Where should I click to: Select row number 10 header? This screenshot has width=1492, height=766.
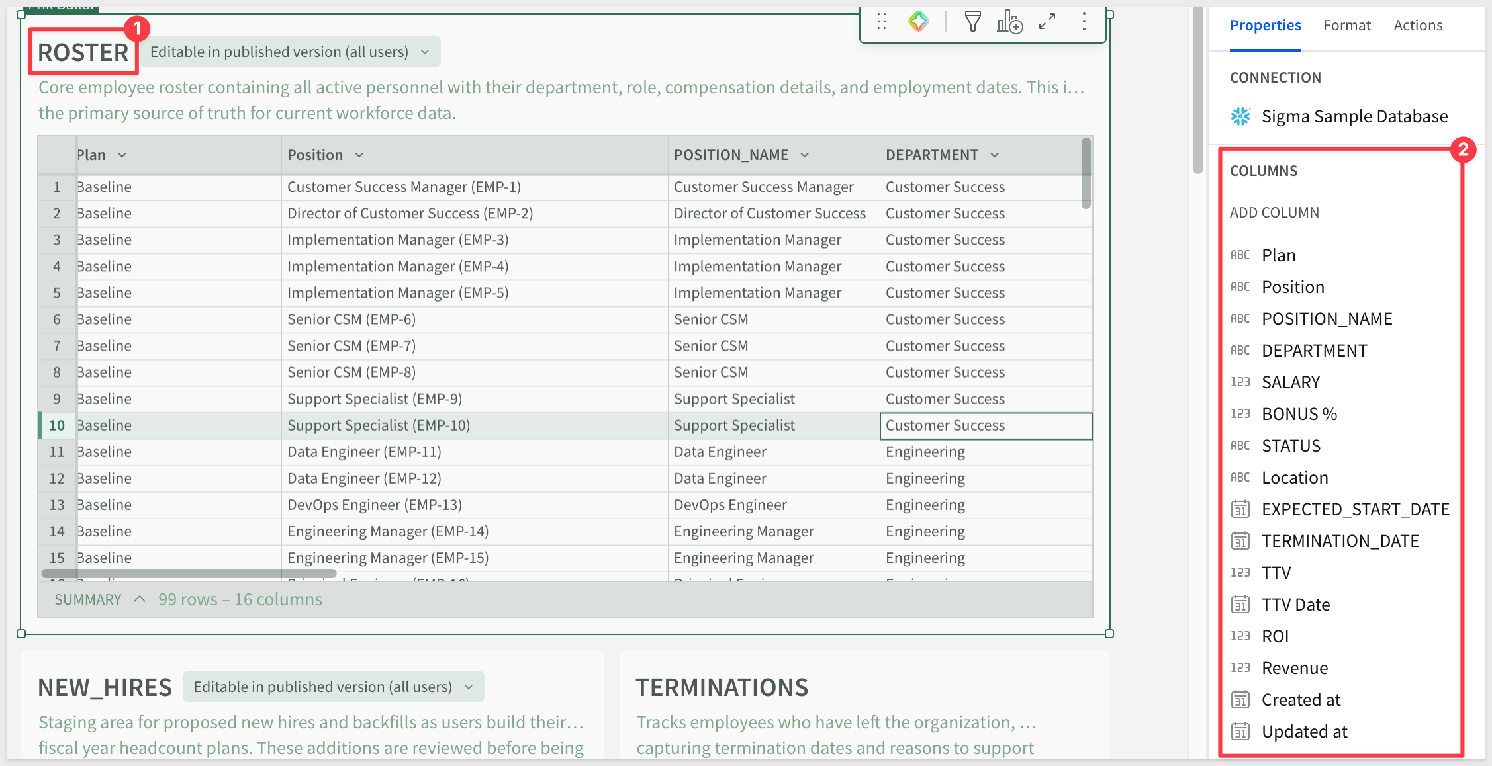pyautogui.click(x=57, y=425)
